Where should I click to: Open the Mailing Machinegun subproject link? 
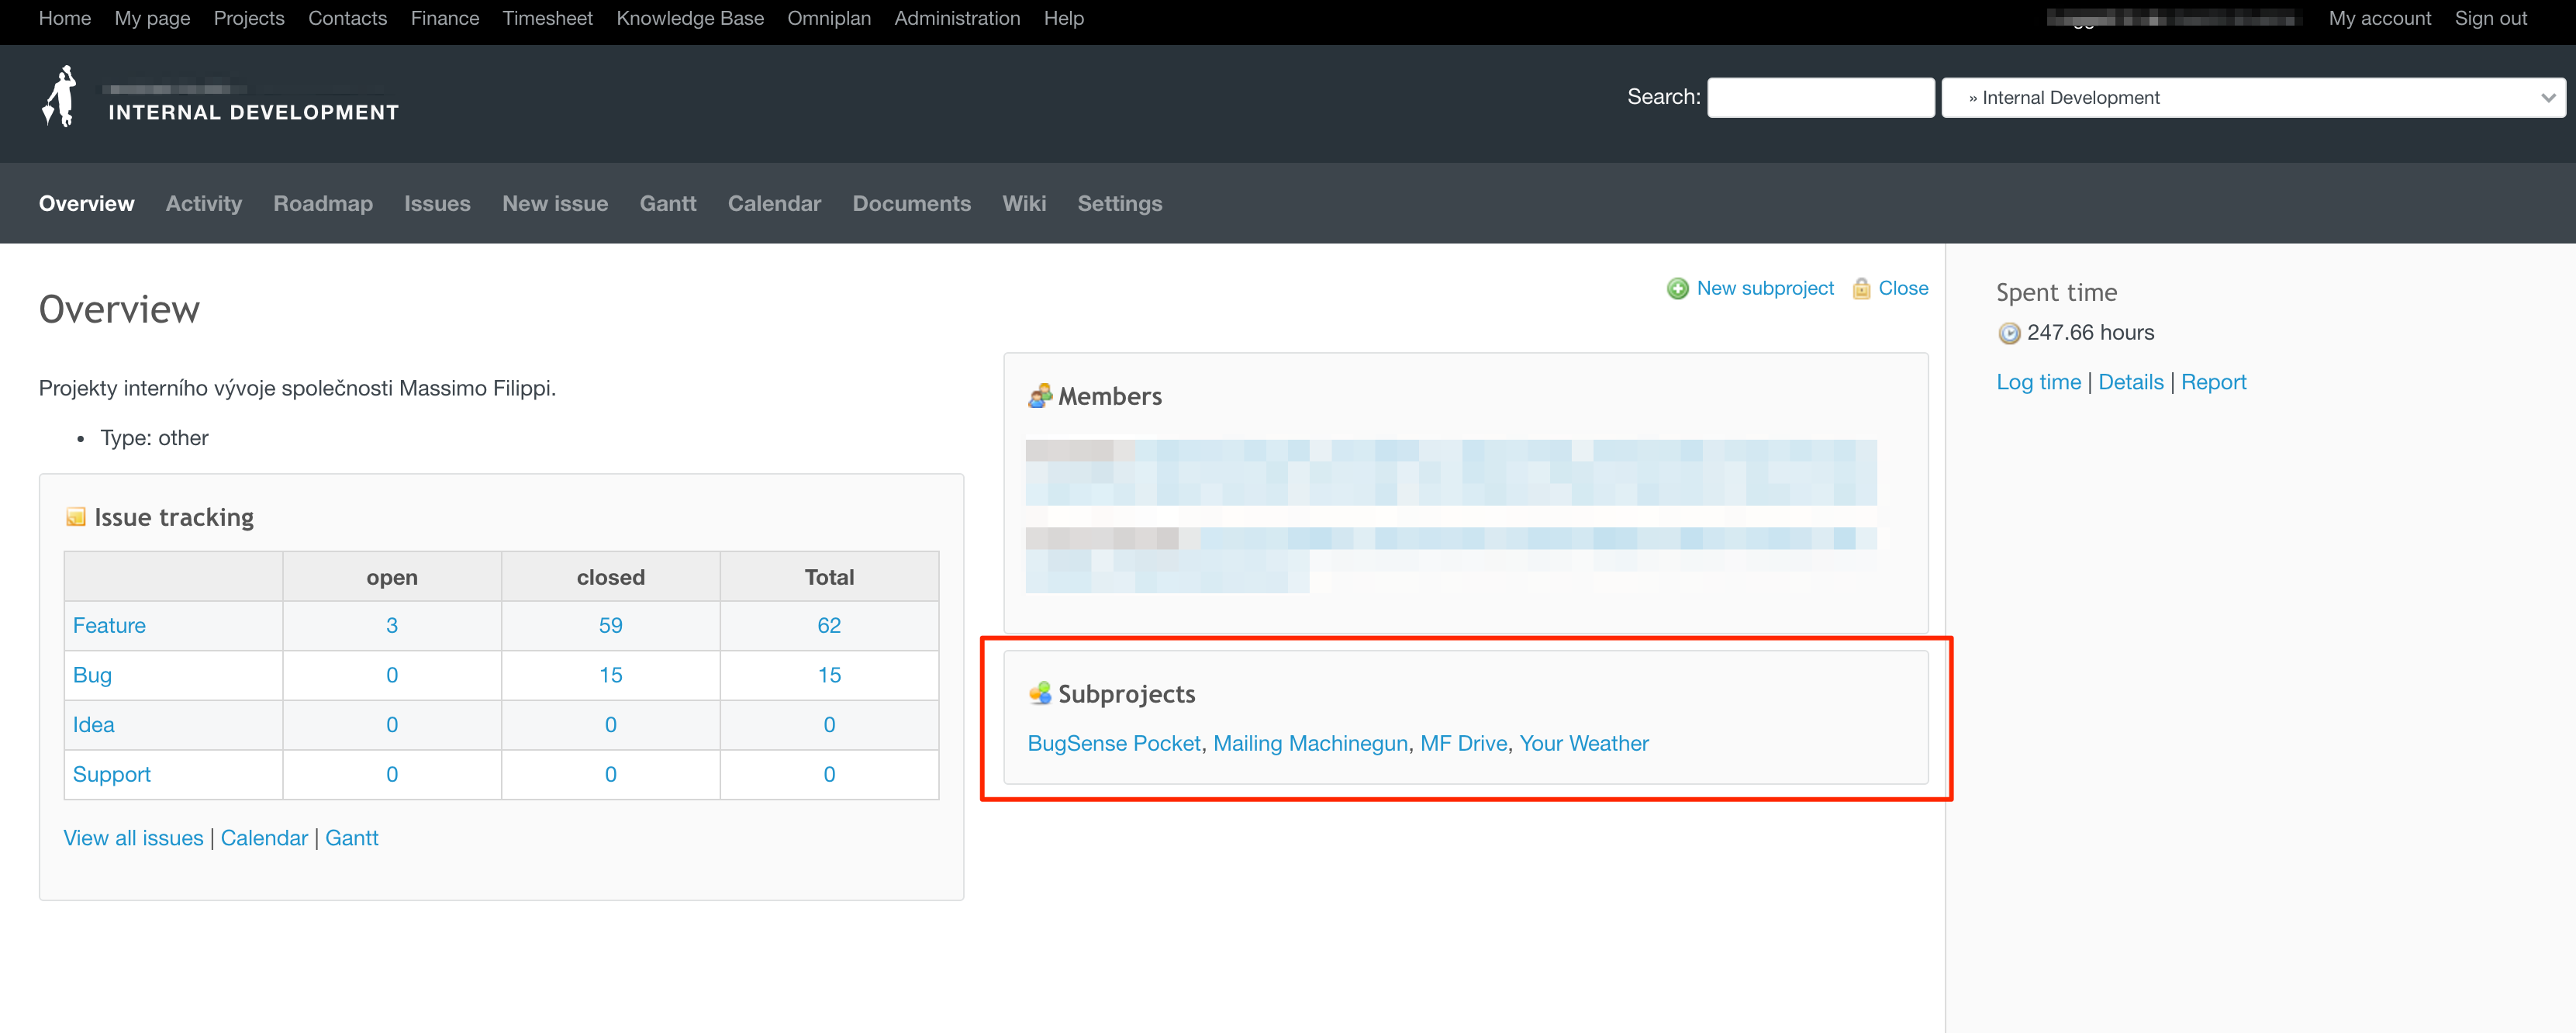click(1309, 743)
